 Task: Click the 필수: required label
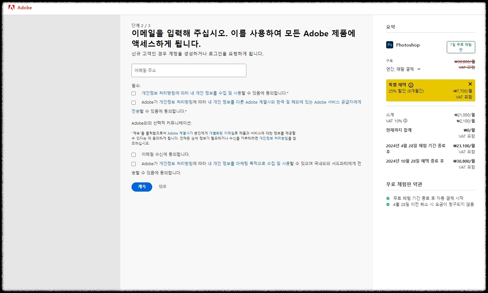(x=136, y=85)
